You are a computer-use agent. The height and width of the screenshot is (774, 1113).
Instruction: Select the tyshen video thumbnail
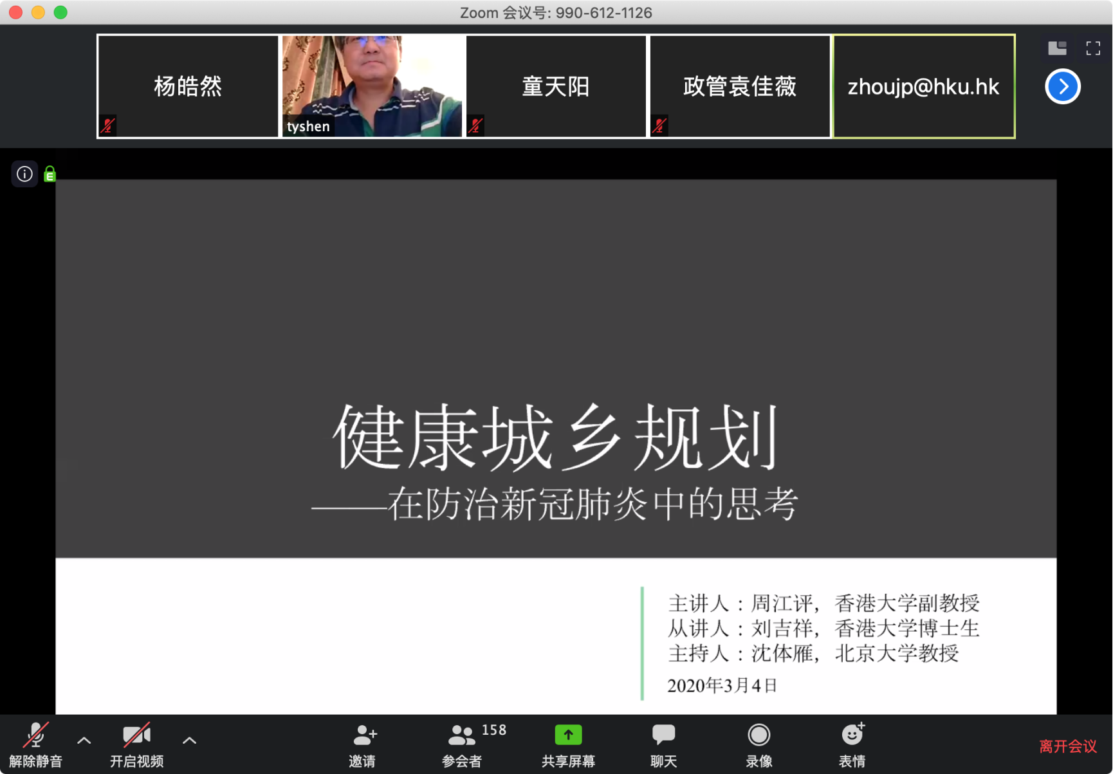point(372,86)
